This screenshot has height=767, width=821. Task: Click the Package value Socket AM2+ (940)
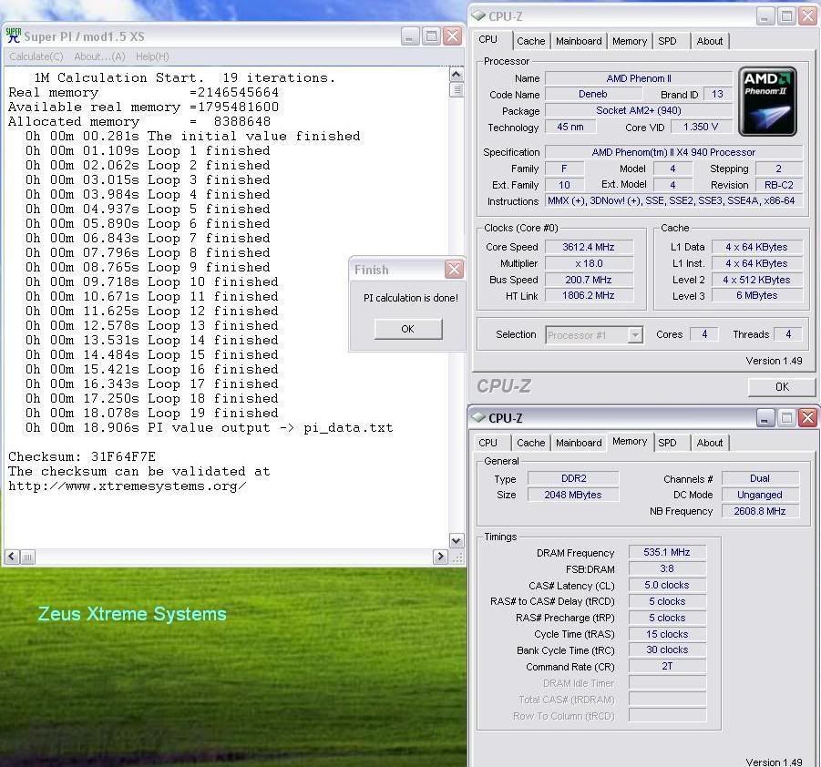[638, 110]
